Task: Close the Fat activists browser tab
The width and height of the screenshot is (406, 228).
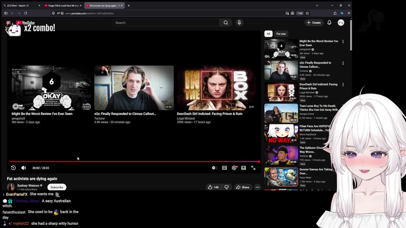Action: pos(122,5)
